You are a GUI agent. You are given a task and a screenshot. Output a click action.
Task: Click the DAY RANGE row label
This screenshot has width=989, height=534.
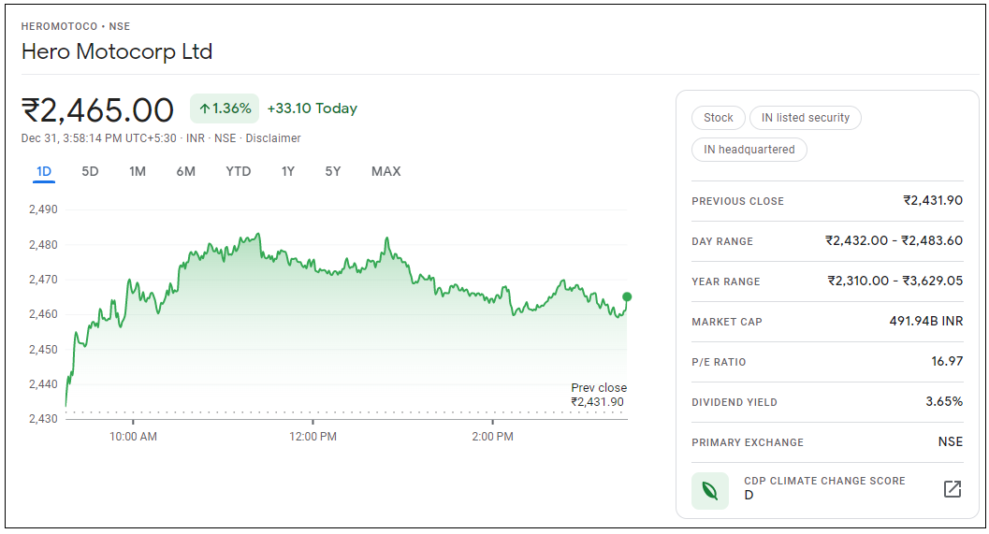[x=722, y=241]
